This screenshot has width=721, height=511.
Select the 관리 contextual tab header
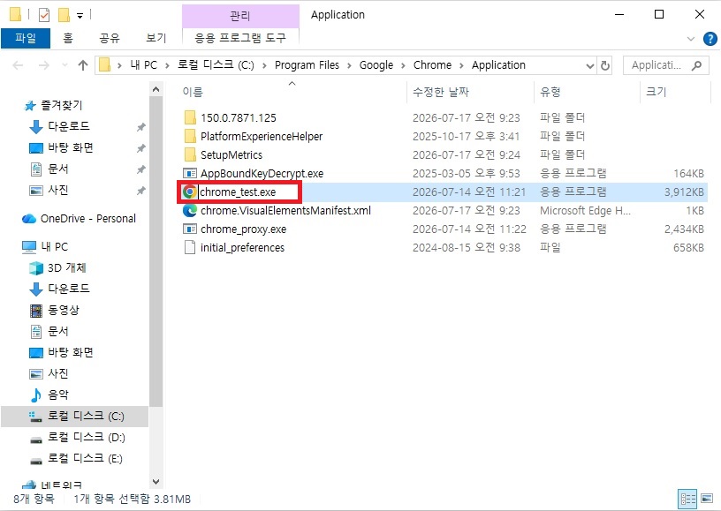click(240, 16)
